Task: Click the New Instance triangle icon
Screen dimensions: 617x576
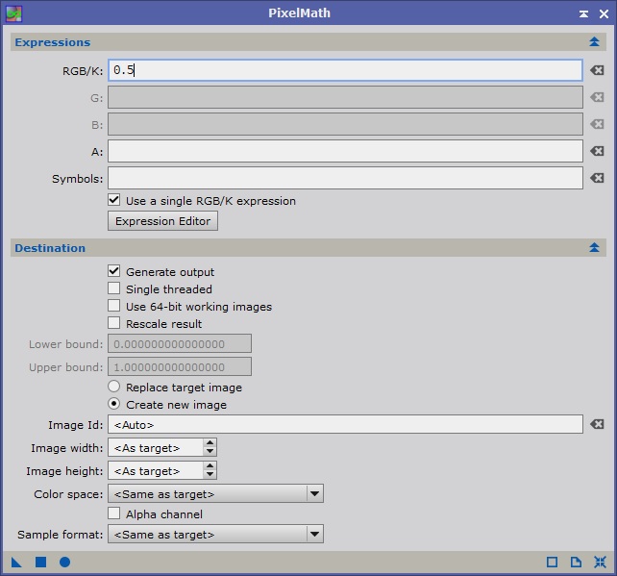Action: (x=16, y=563)
